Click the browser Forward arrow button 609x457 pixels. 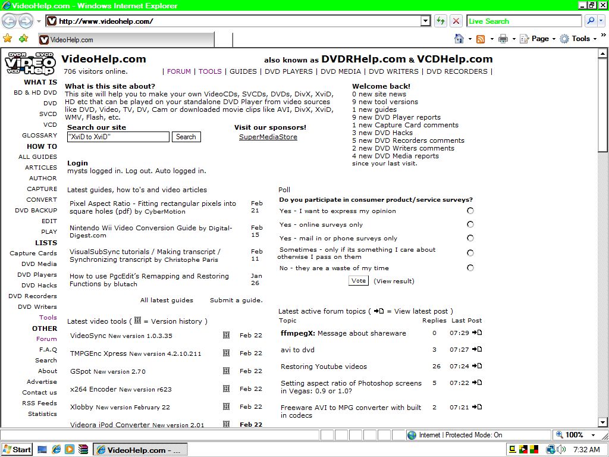click(x=26, y=21)
